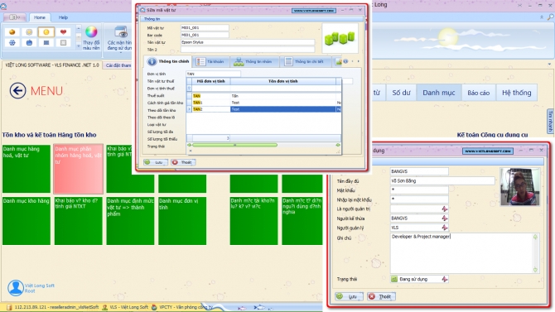Click the Việt Long Soft user avatar

point(16,288)
